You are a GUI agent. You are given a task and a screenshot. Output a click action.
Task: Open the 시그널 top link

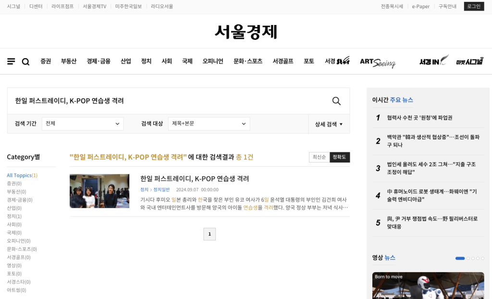coord(13,6)
